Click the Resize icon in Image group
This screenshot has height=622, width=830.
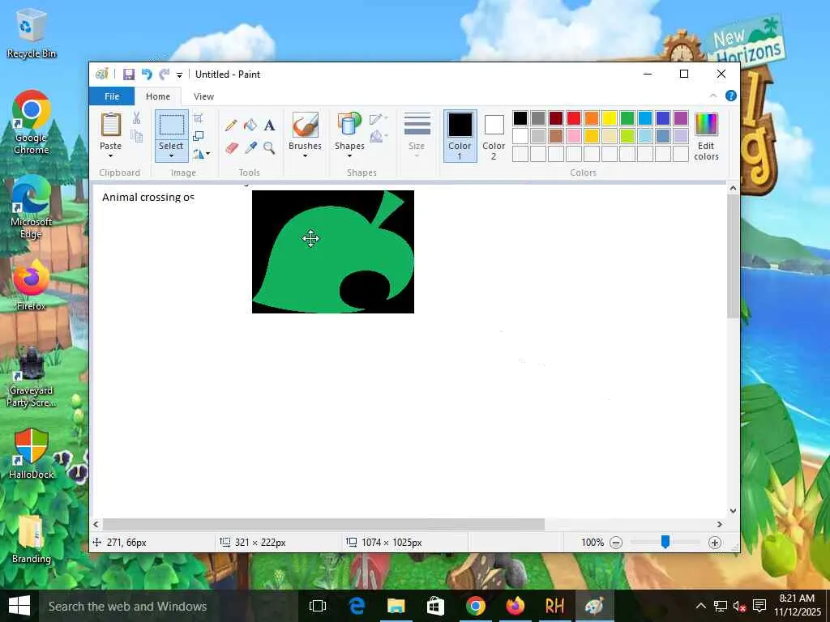pyautogui.click(x=198, y=136)
